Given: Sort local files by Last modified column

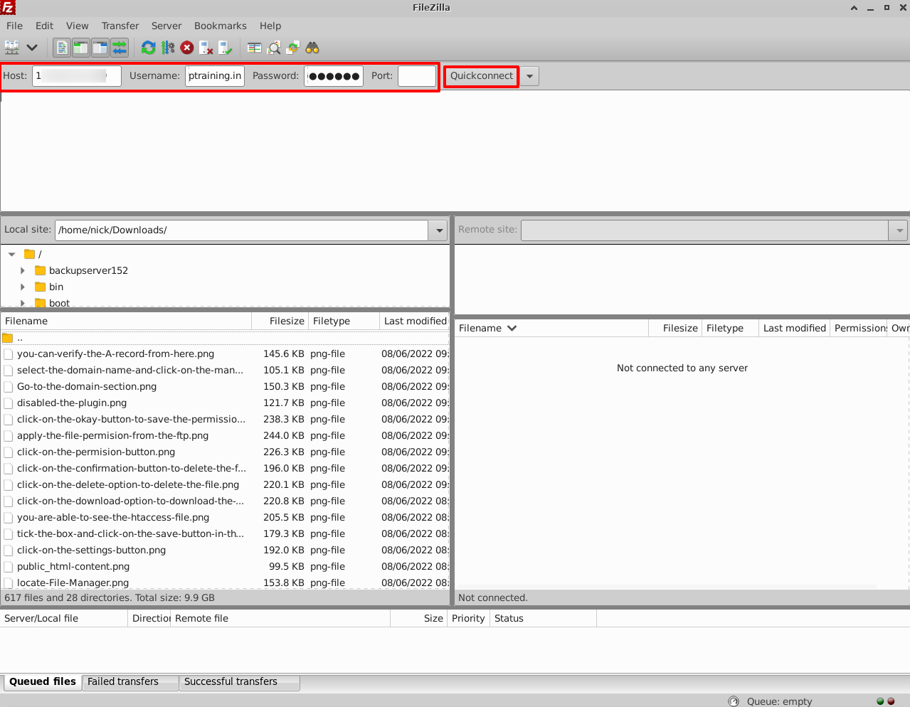Looking at the screenshot, I should tap(414, 321).
